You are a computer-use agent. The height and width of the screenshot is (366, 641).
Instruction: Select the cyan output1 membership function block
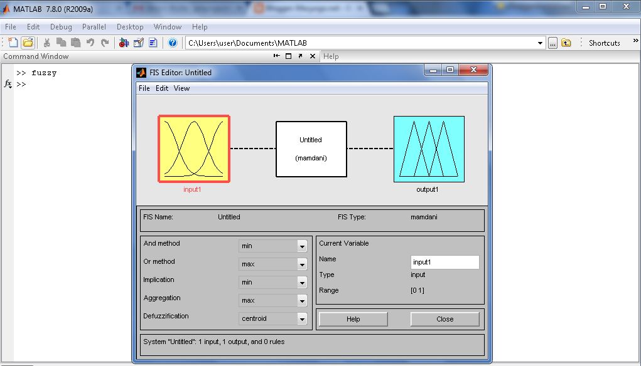pos(429,149)
